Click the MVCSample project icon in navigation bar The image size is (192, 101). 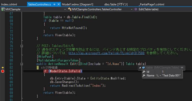[x=3, y=9]
